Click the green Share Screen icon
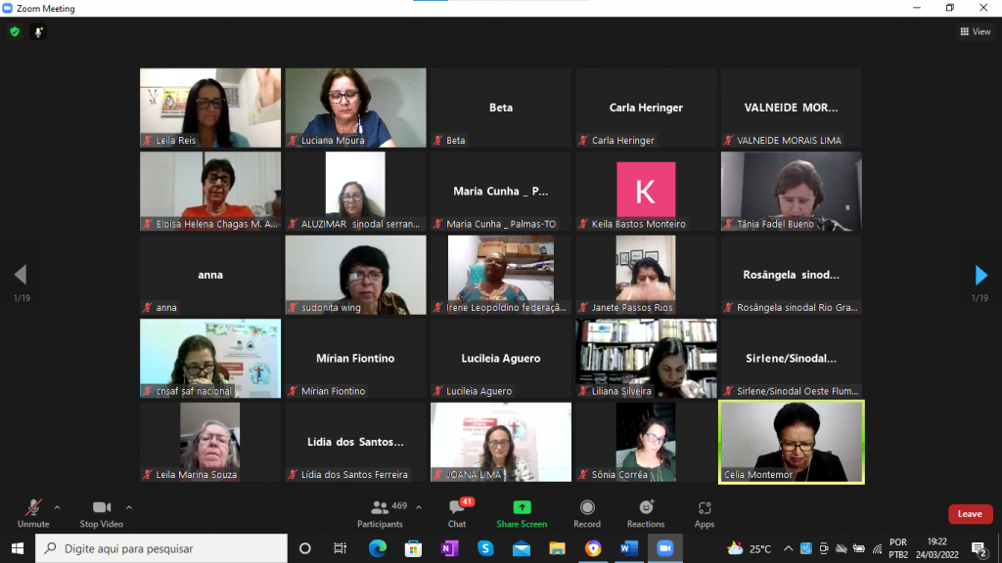 coord(522,508)
